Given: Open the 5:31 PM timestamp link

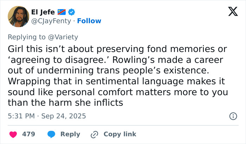Looking at the screenshot, I should click(21, 116).
